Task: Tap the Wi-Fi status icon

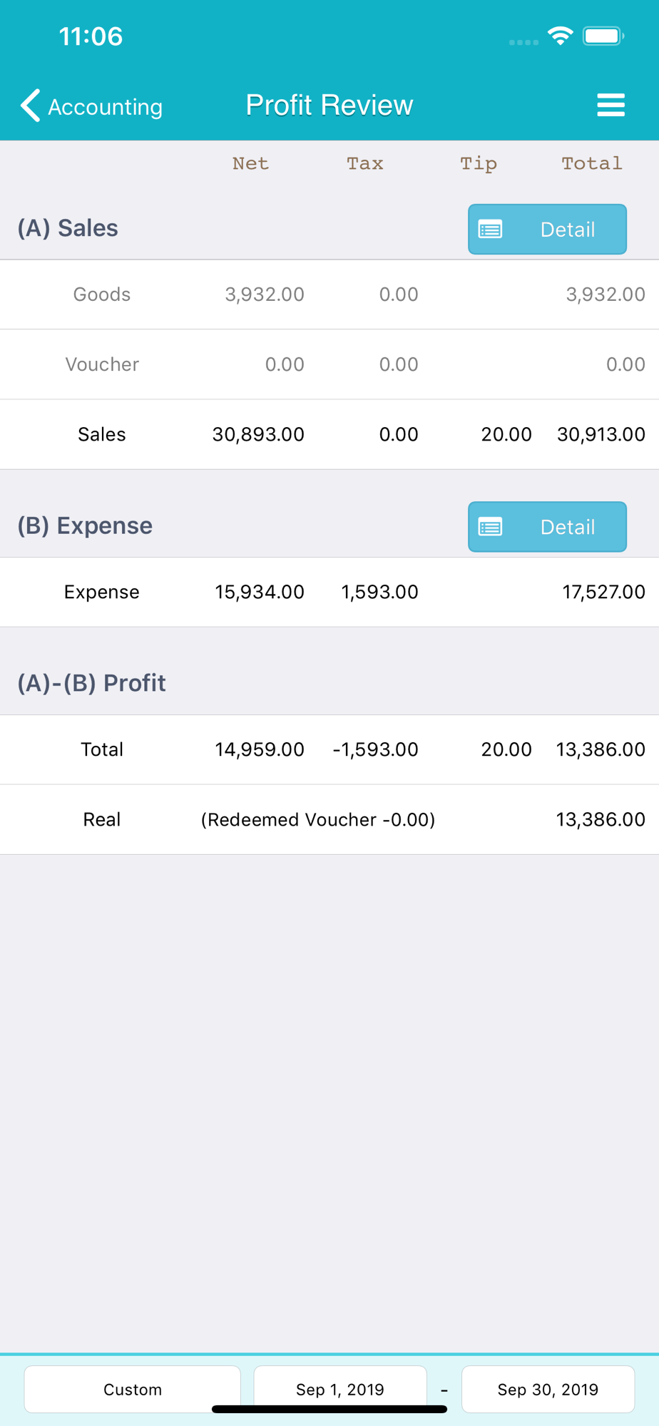Action: pyautogui.click(x=561, y=36)
